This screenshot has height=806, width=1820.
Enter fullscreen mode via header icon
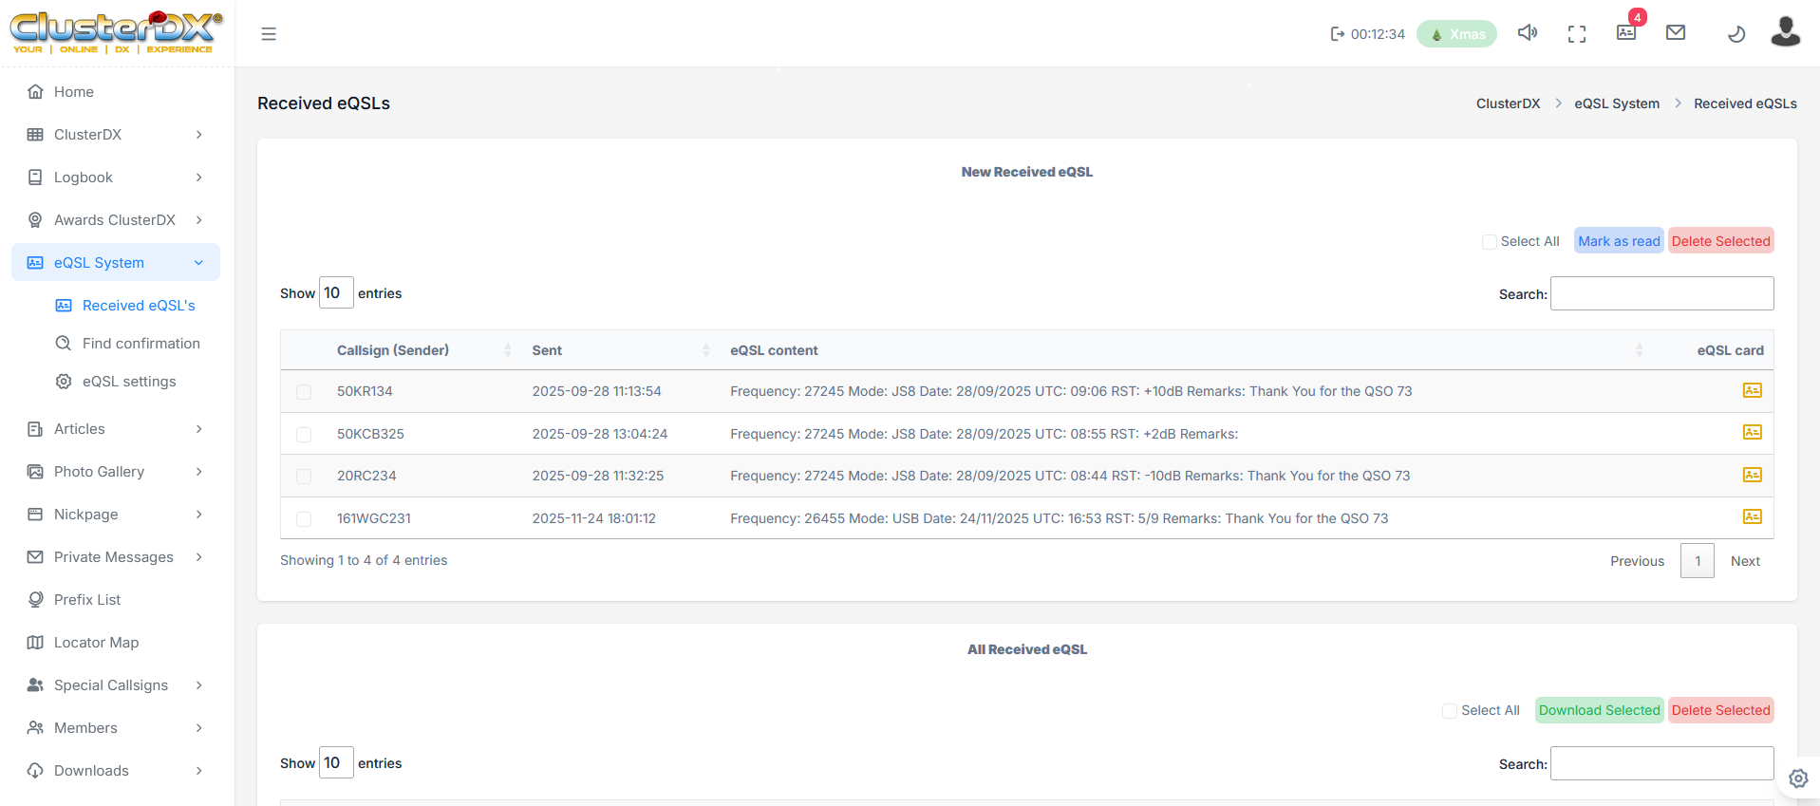[1576, 34]
